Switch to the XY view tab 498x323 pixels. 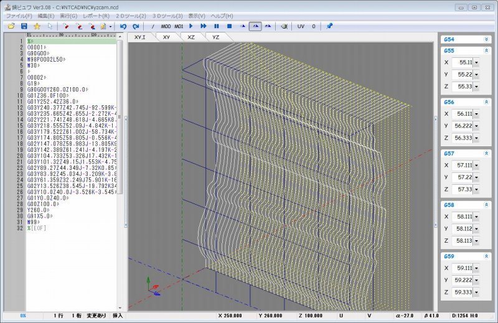[166, 37]
